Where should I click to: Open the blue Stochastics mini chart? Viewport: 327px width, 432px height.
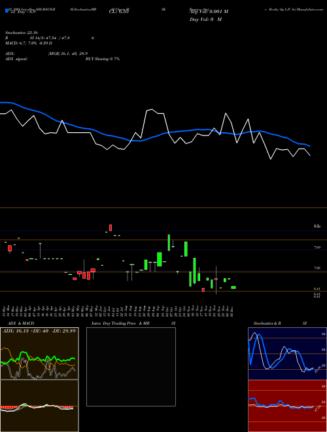pyautogui.click(x=287, y=353)
